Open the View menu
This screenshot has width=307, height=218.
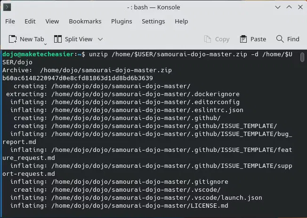(x=52, y=21)
